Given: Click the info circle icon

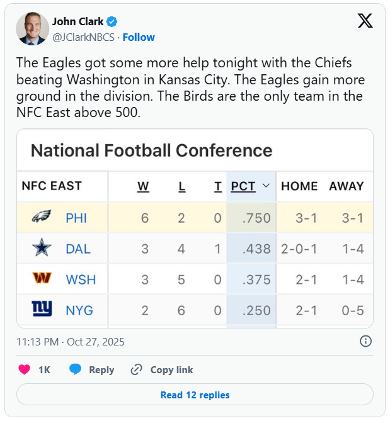Looking at the screenshot, I should [365, 342].
